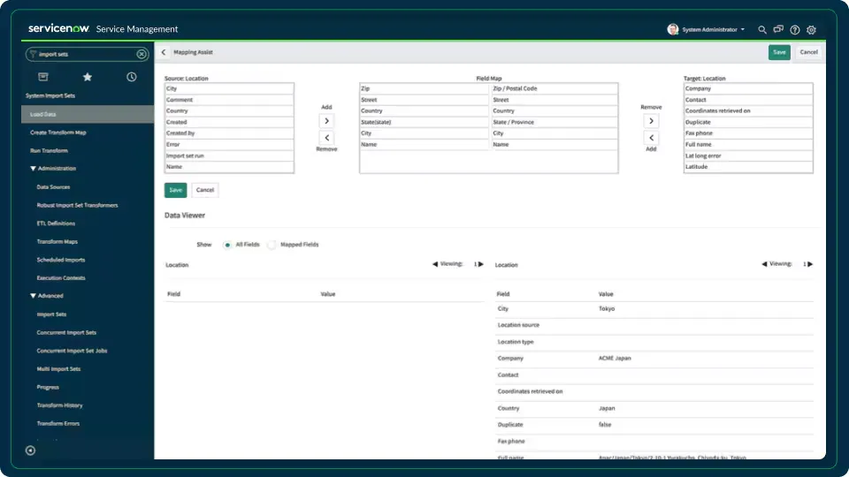Click 'Tokyo' city value

point(607,309)
